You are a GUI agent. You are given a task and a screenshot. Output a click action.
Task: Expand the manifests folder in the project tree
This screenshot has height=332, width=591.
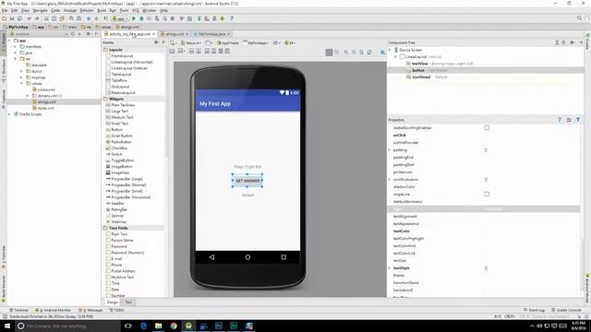pyautogui.click(x=15, y=47)
